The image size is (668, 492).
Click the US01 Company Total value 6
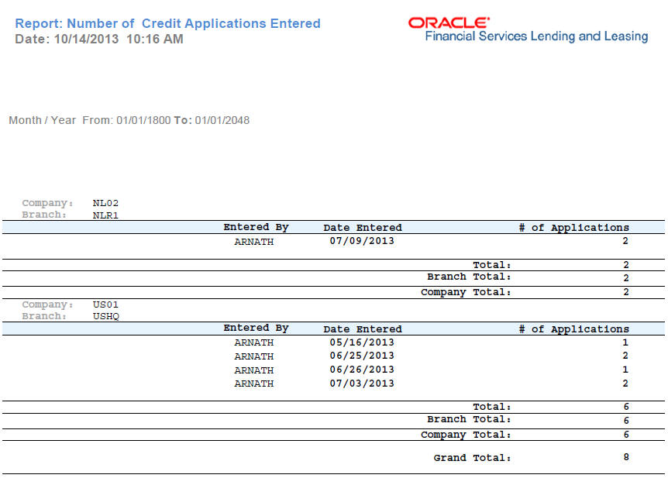pos(626,435)
